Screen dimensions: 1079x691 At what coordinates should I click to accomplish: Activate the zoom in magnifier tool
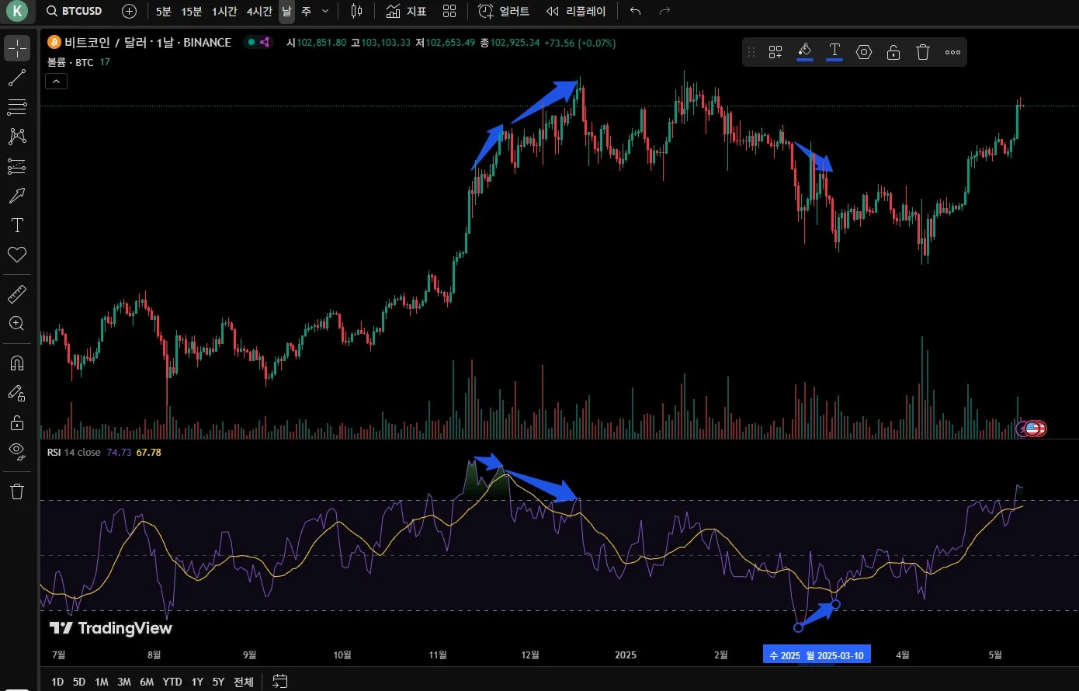click(16, 324)
